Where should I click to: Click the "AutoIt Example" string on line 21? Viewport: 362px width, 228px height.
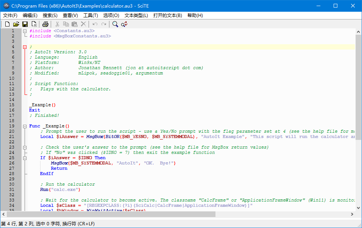(x=223, y=137)
